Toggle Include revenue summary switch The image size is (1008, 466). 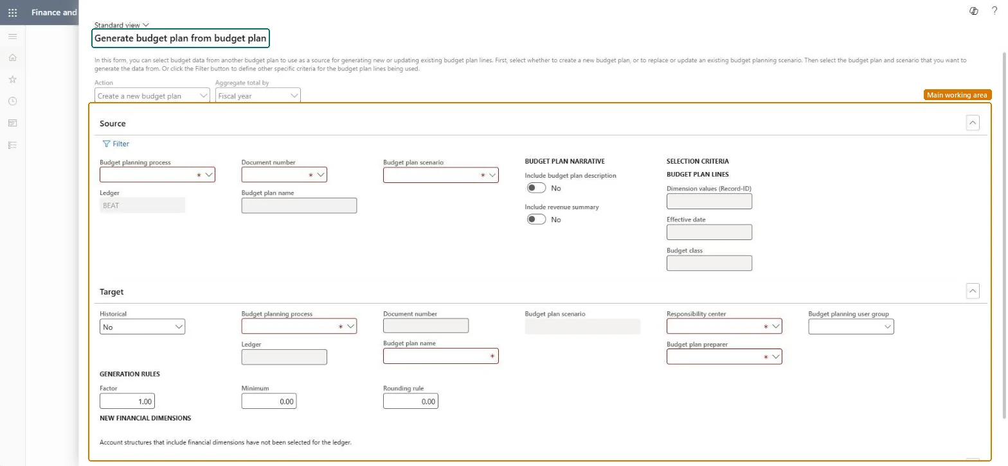click(x=536, y=220)
